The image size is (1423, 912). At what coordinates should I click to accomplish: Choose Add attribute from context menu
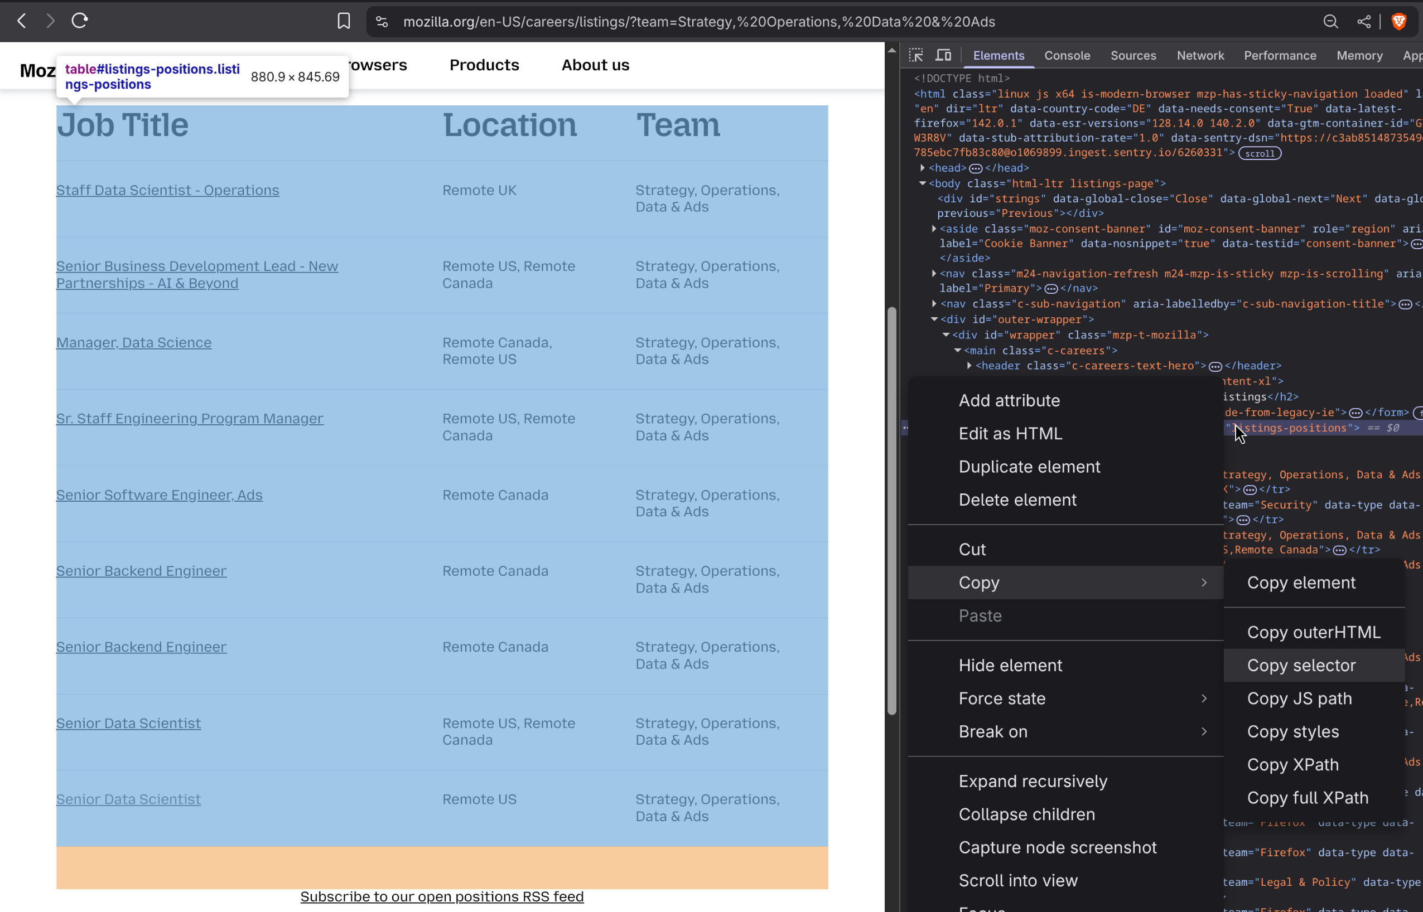point(1065,401)
